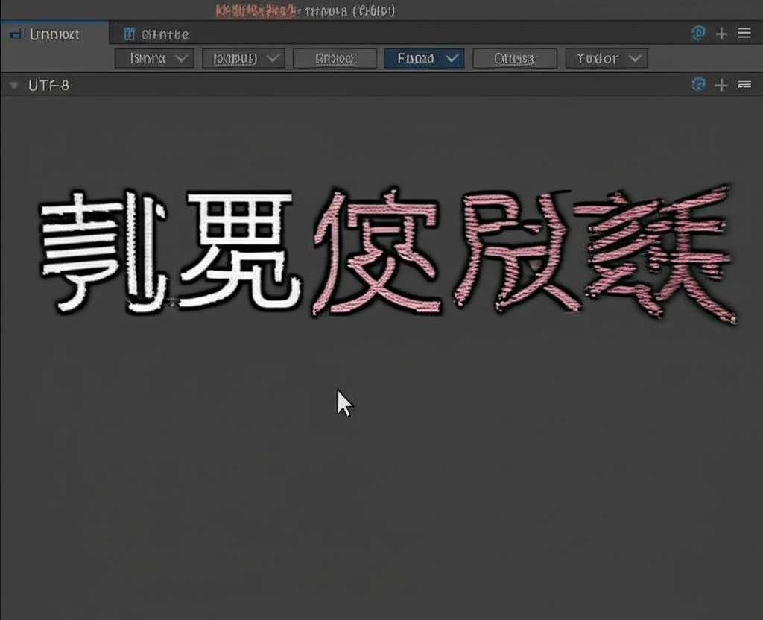Open the highlighted blue Fsnaa dropdown

click(x=424, y=58)
